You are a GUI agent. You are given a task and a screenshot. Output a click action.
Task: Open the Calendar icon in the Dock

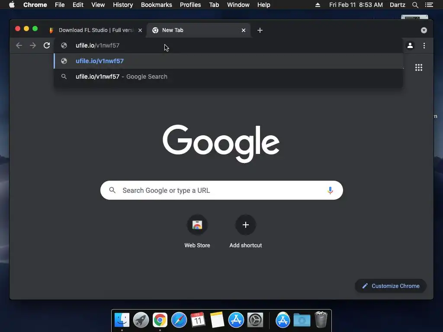click(198, 320)
